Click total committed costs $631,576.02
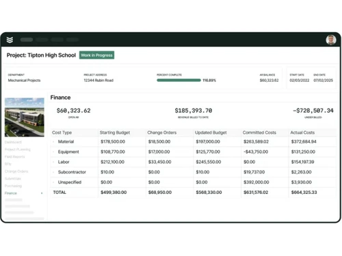This screenshot has width=342, height=256. click(256, 193)
